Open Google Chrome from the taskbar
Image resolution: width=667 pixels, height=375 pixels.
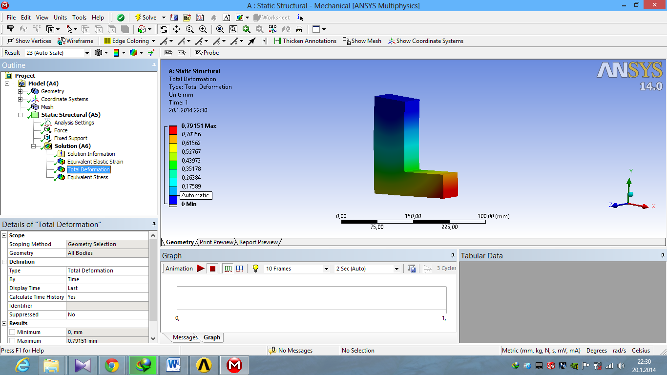pyautogui.click(x=112, y=365)
